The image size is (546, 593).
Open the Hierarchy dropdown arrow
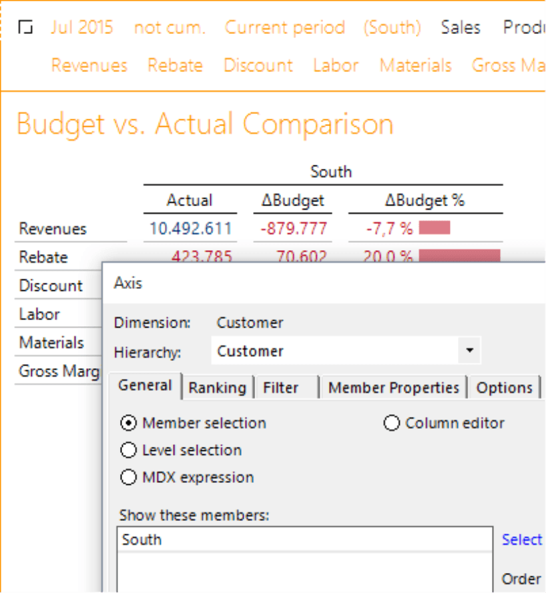tap(470, 351)
